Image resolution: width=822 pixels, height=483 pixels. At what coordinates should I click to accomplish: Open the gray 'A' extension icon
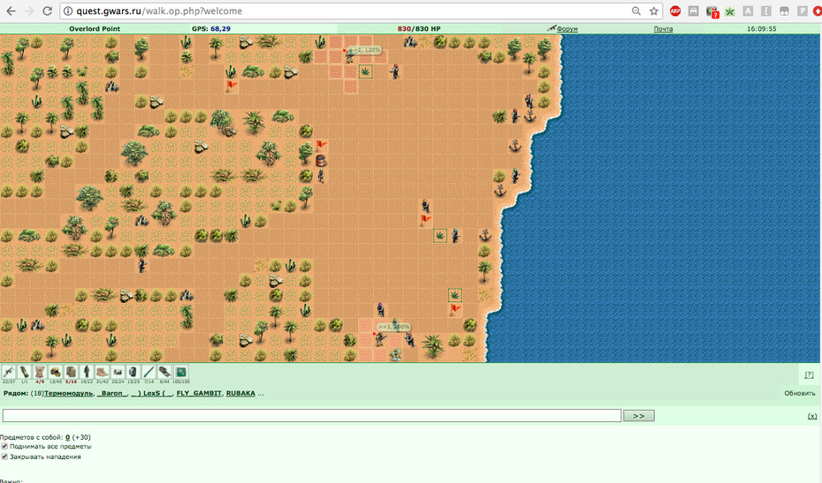click(748, 11)
